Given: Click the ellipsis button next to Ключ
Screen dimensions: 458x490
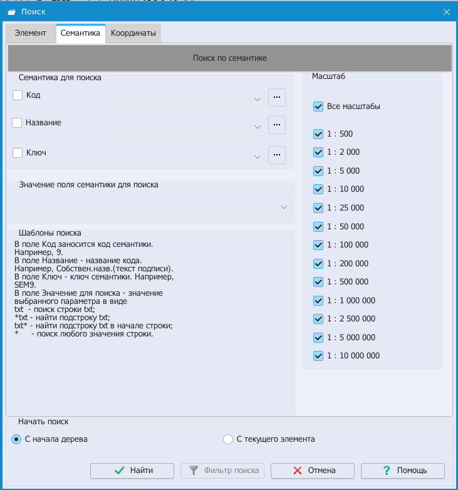Looking at the screenshot, I should coord(276,154).
